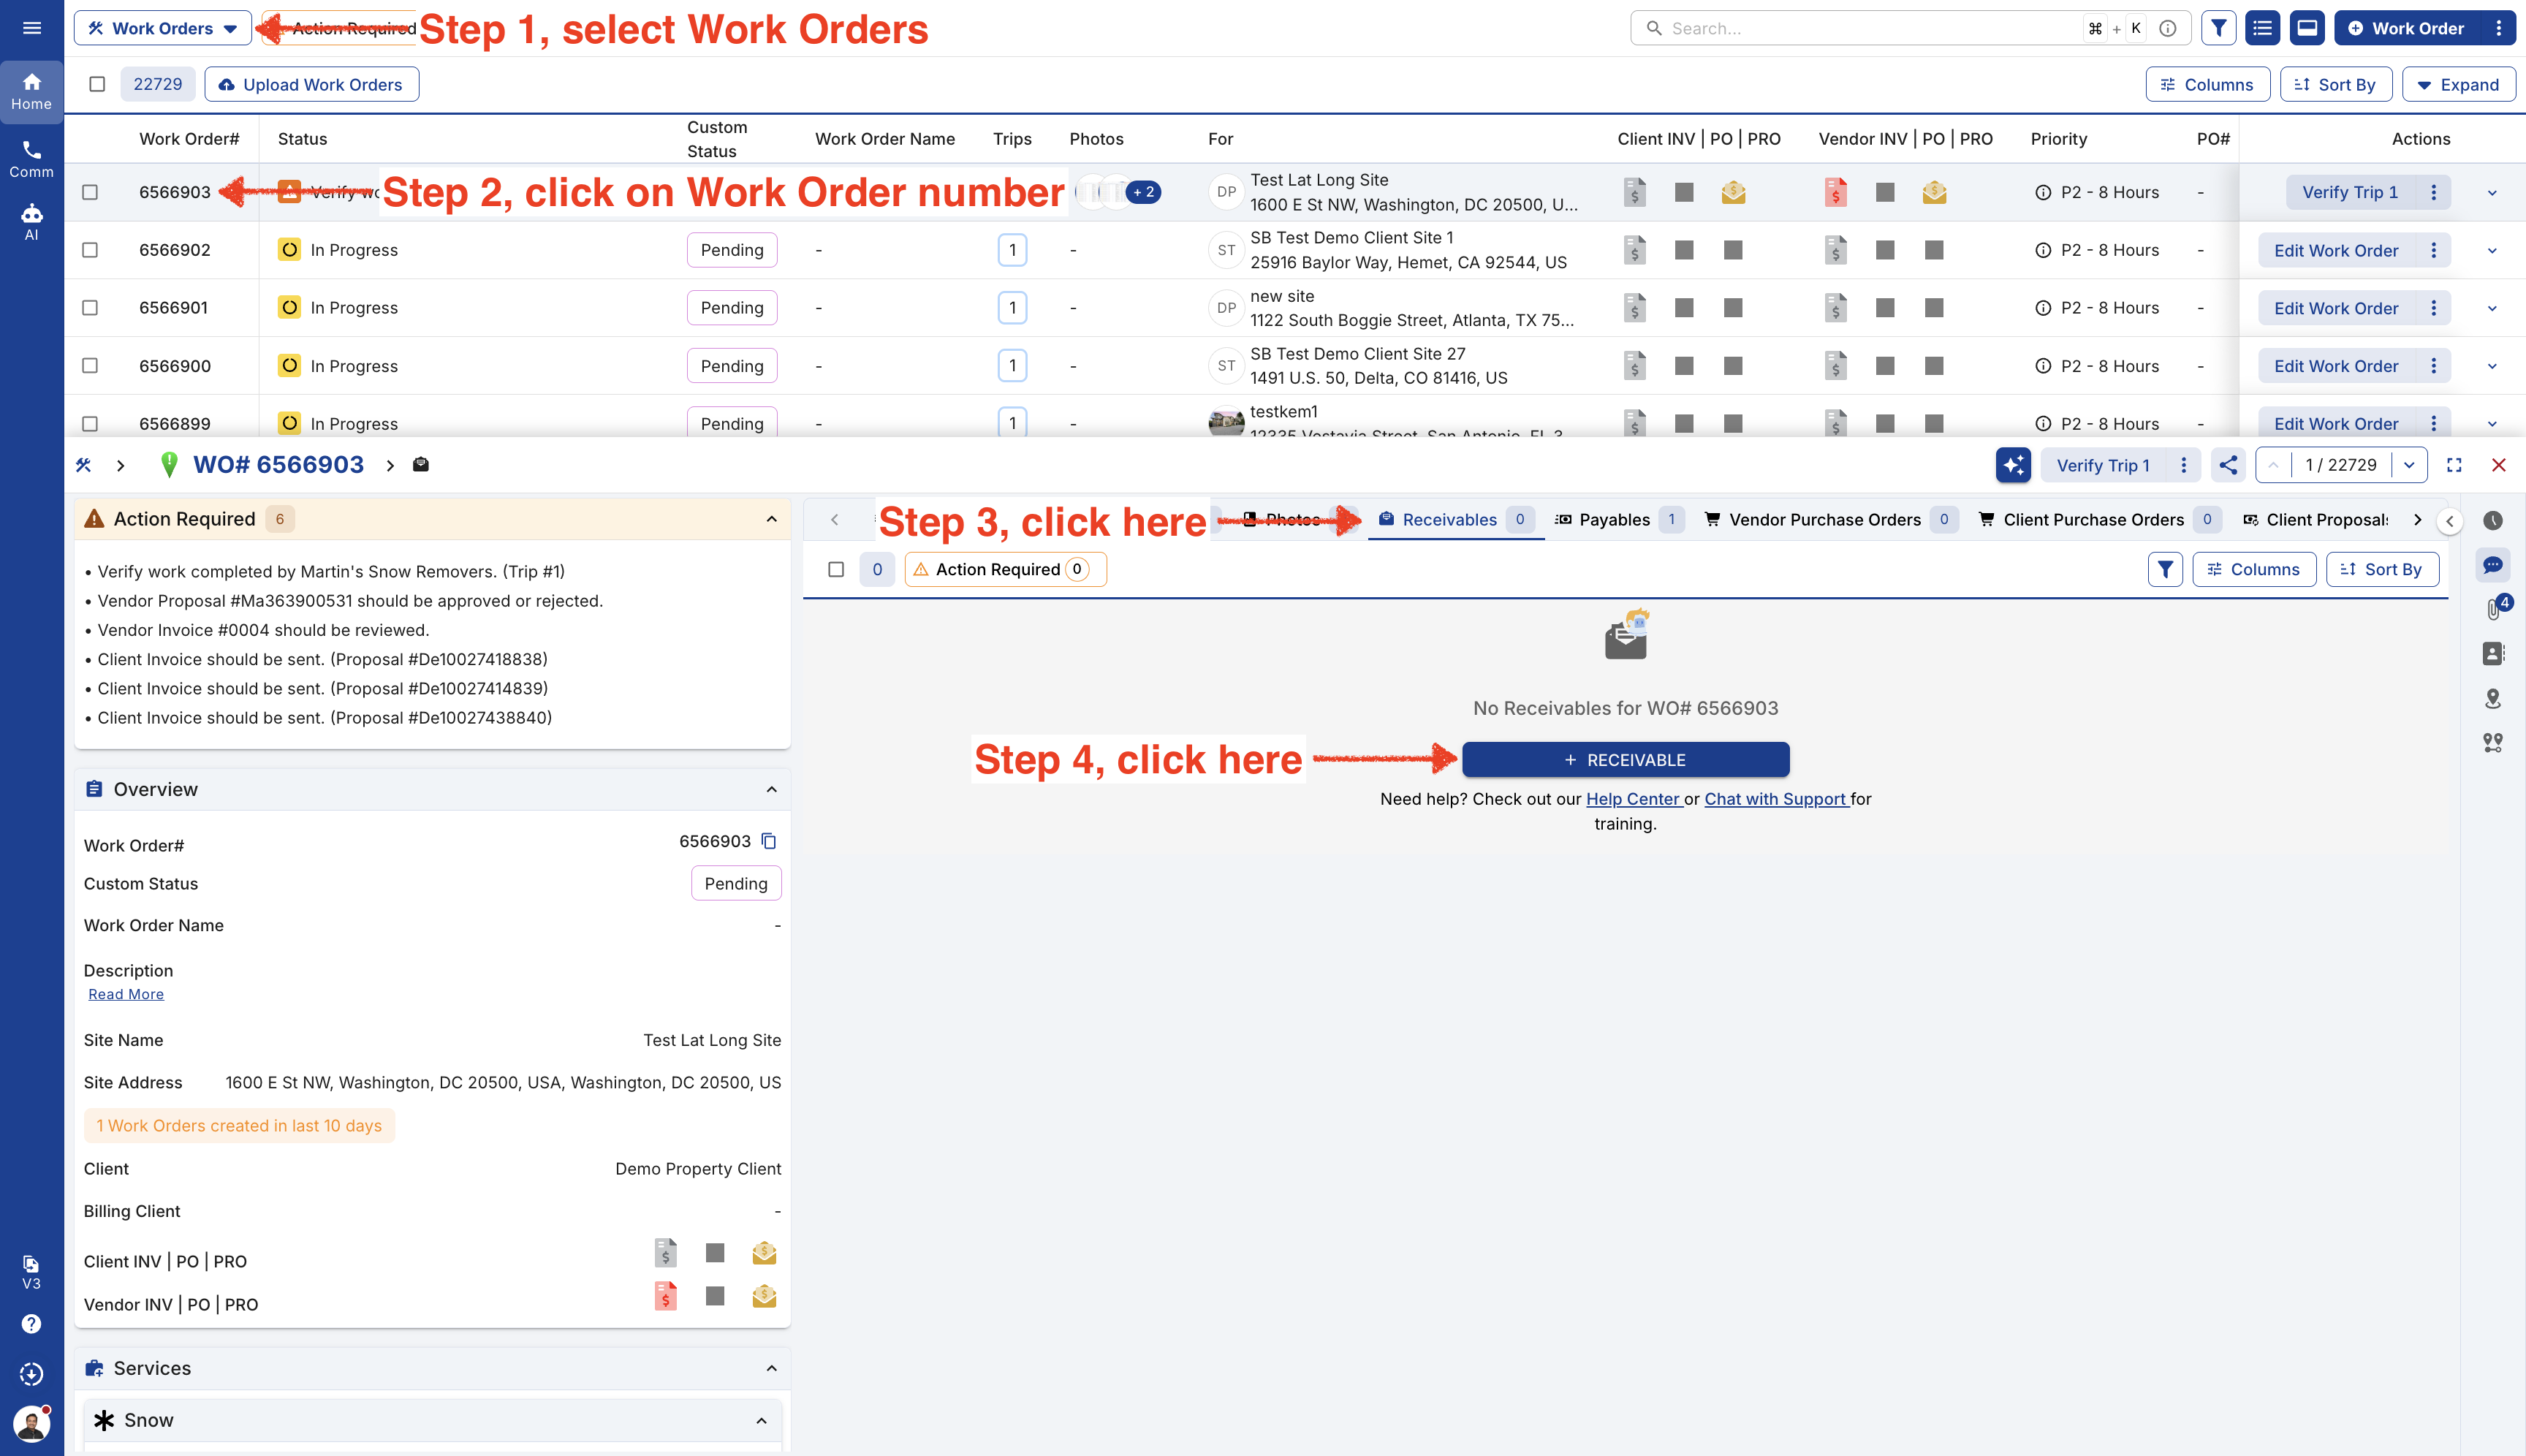Expand row chevron for work order 6566902
2526x1456 pixels.
pos(2492,250)
